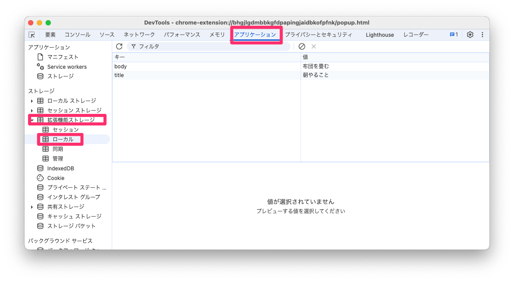Image resolution: width=514 pixels, height=282 pixels.
Task: Click the ストレージ database icon under アプリケーション
Action: (40, 76)
